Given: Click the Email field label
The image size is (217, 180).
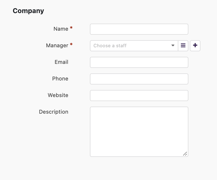Looking at the screenshot, I should tap(62, 62).
